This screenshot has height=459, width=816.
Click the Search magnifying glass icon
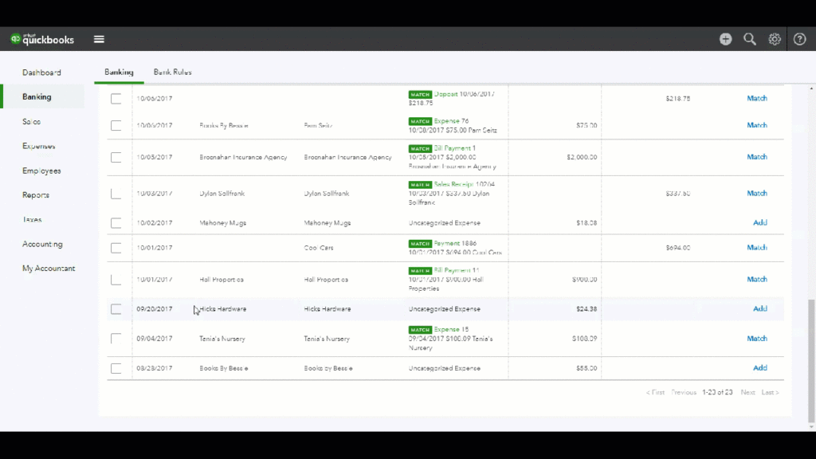pos(750,38)
